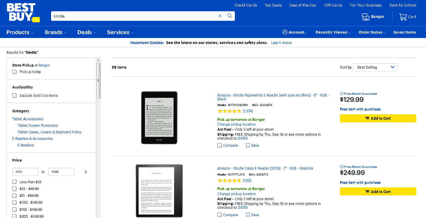Click the Best Buy logo
Screen dimensions: 426x218
(23, 12)
